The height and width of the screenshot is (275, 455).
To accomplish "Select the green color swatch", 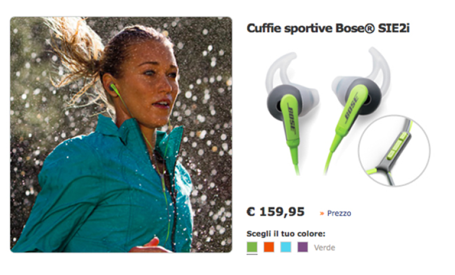I will (252, 247).
